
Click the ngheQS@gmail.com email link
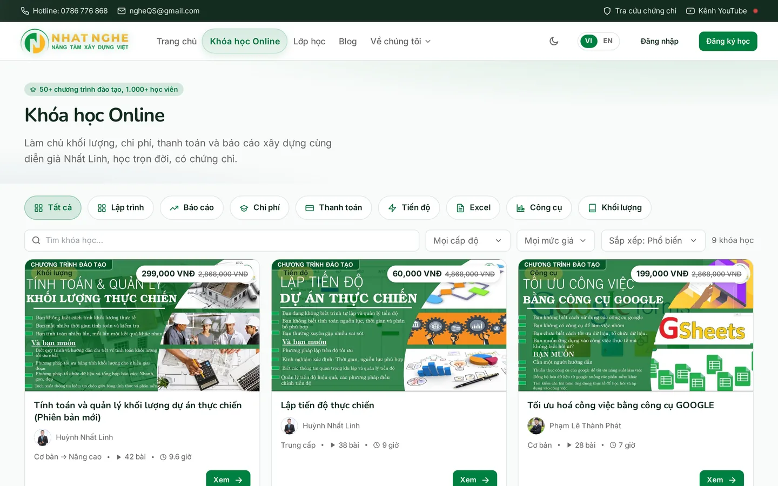tap(164, 11)
